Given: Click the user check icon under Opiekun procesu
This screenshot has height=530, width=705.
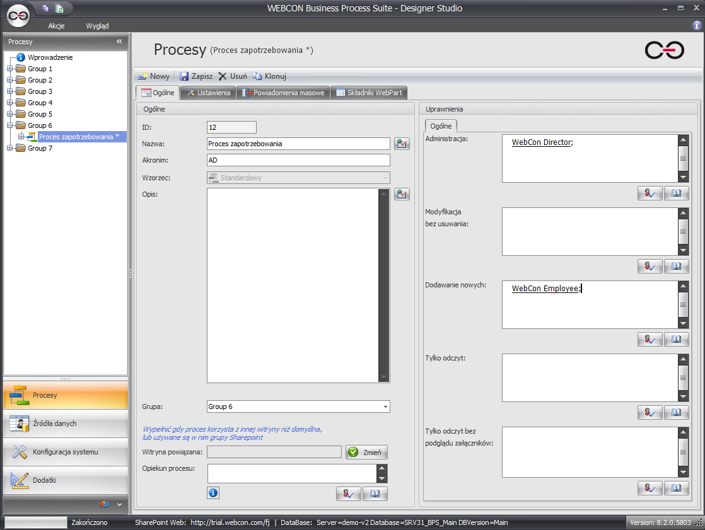Looking at the screenshot, I should 349,493.
